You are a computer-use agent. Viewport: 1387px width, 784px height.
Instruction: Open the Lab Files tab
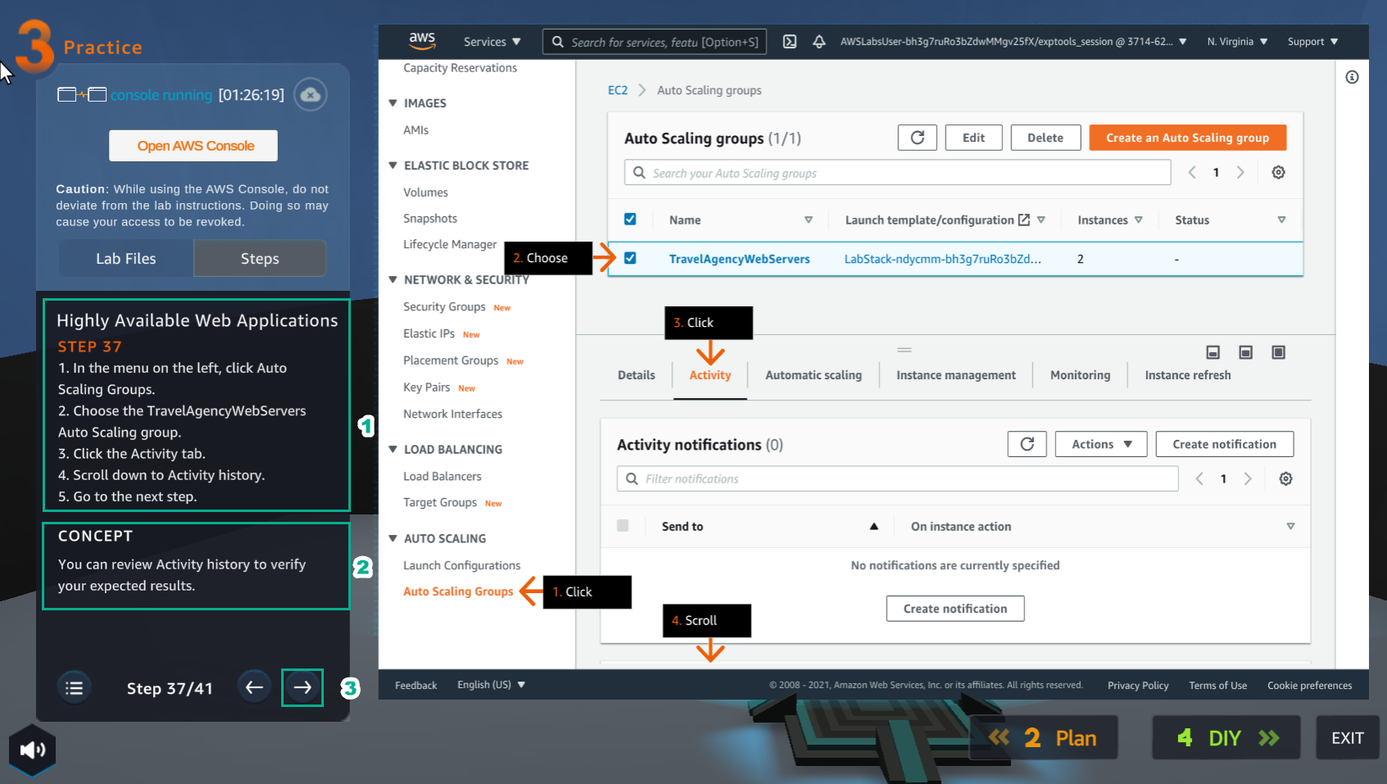[x=125, y=258]
